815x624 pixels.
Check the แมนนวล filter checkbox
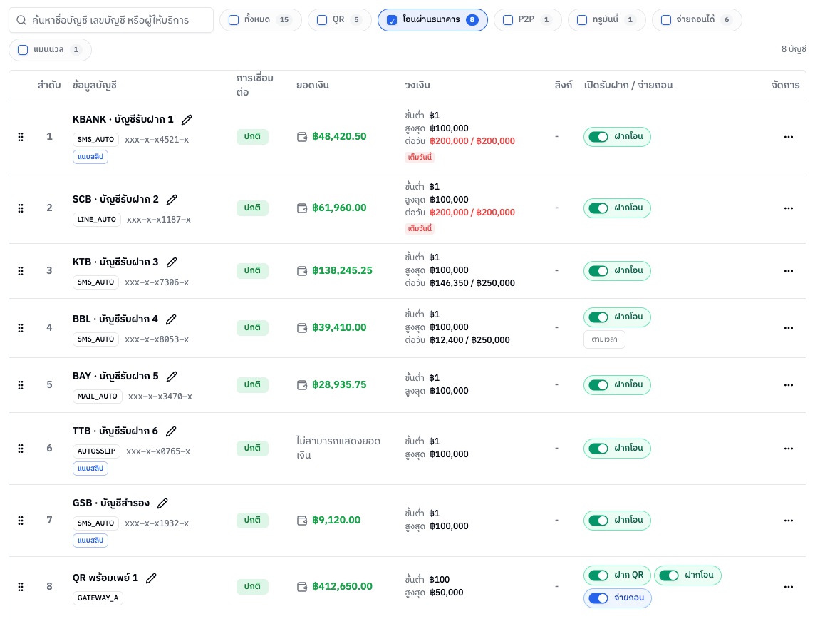pyautogui.click(x=23, y=50)
